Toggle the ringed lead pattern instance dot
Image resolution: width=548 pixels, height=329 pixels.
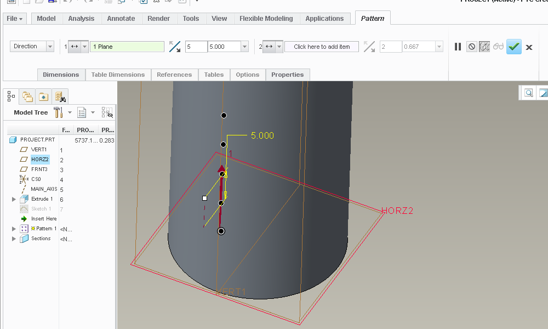(x=221, y=231)
